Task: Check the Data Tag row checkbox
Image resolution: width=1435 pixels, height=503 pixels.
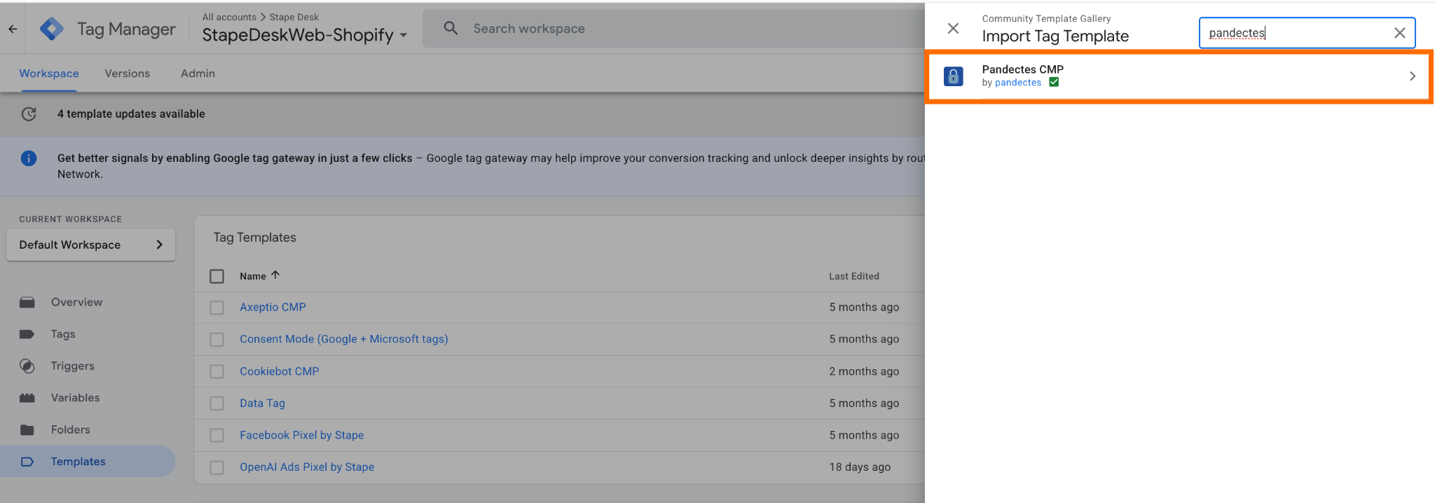Action: [217, 404]
